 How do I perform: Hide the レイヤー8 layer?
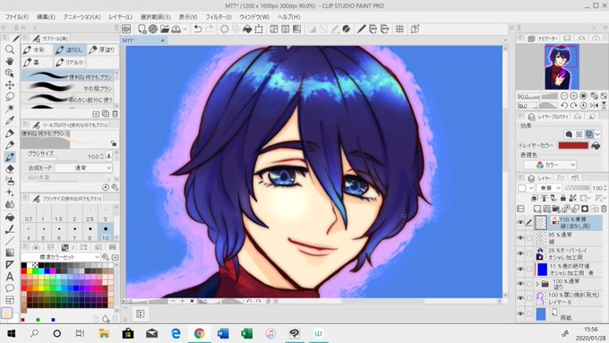pos(520,298)
